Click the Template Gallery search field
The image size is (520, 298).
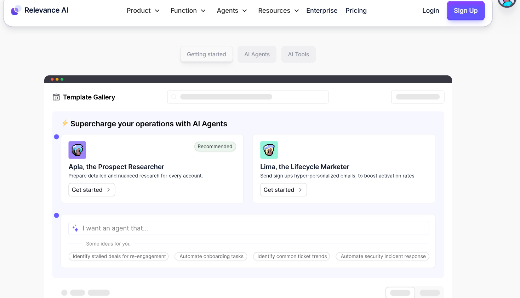click(x=248, y=97)
